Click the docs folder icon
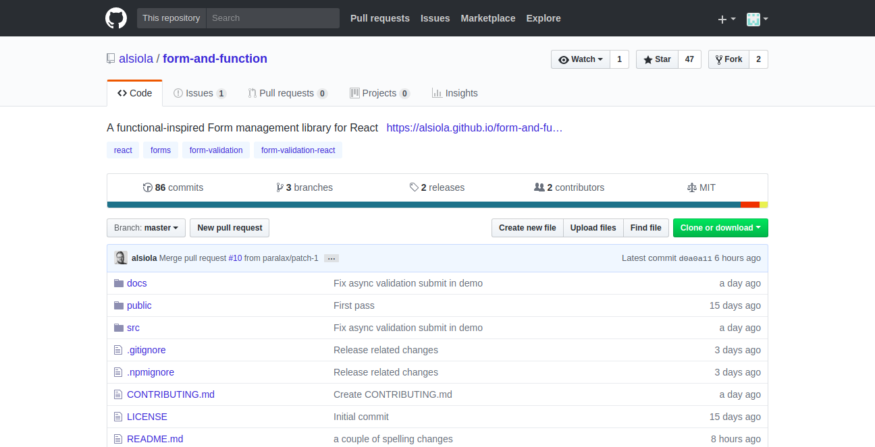This screenshot has height=447, width=875. coord(119,283)
